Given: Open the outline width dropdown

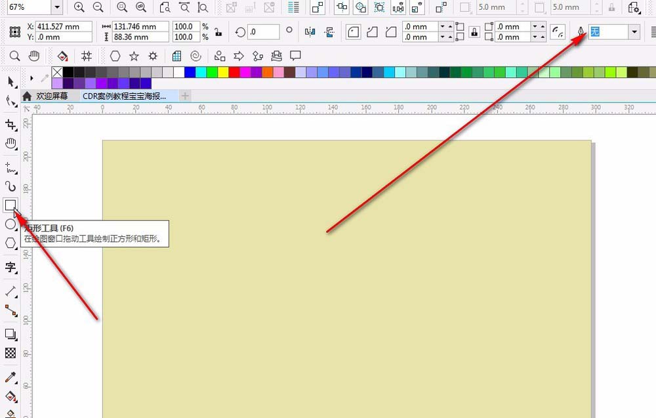Looking at the screenshot, I should (634, 31).
